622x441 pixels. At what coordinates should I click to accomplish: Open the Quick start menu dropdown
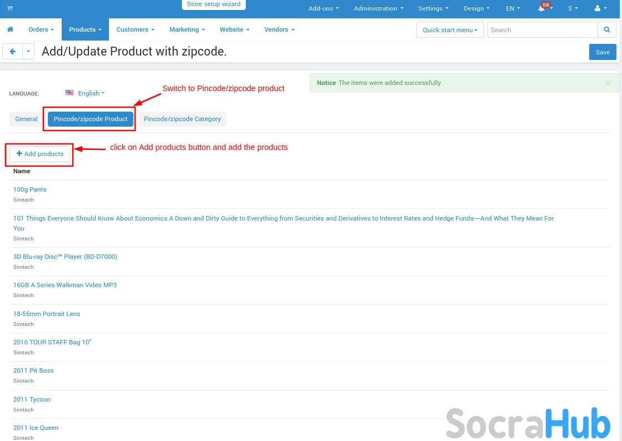450,30
